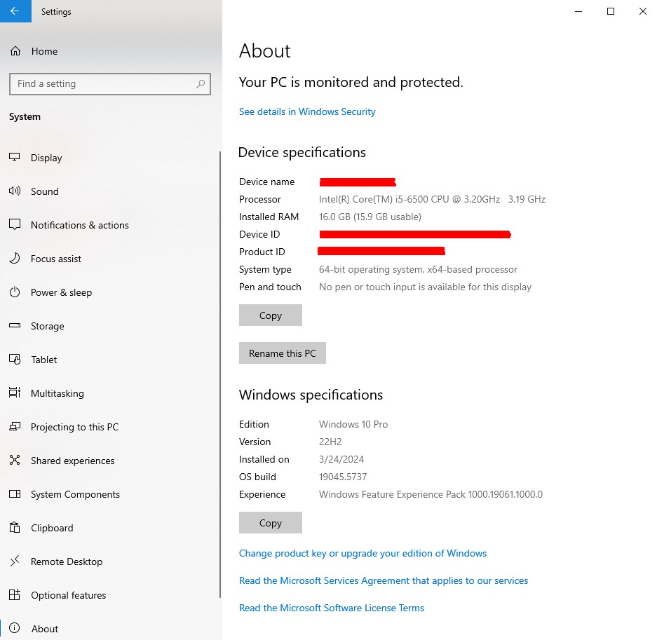
Task: Click the Multitasking icon
Action: tap(15, 393)
